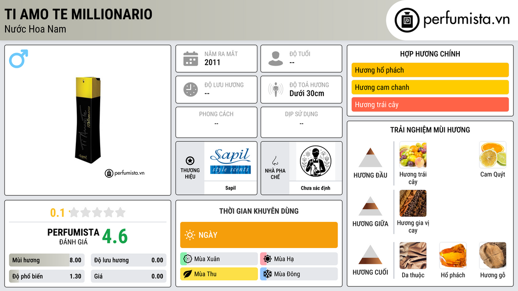Click the Độ phổ biến 1.30 score bar
The image size is (518, 291).
click(x=47, y=276)
